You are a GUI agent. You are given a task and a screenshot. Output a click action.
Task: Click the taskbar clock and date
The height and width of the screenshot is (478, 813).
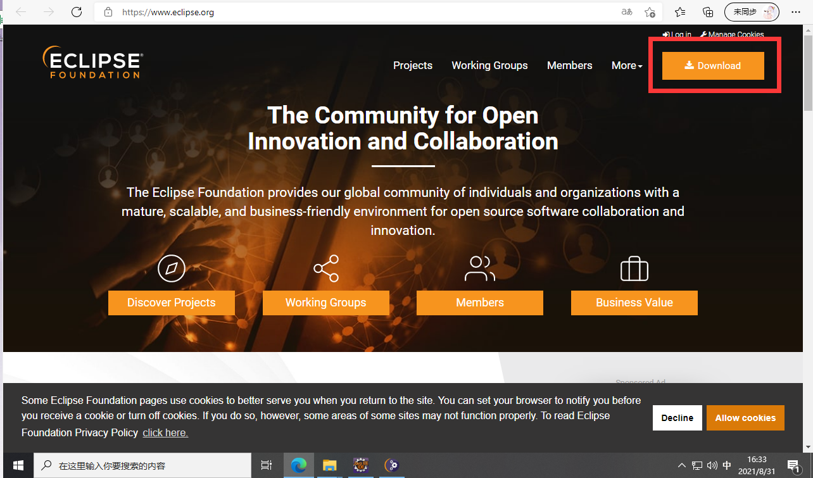[x=758, y=465]
